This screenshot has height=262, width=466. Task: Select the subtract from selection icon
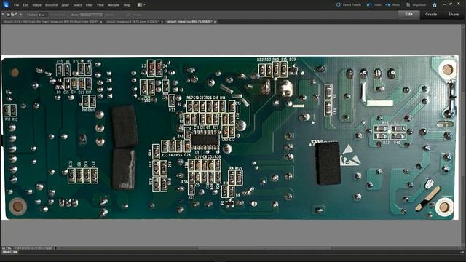point(16,15)
